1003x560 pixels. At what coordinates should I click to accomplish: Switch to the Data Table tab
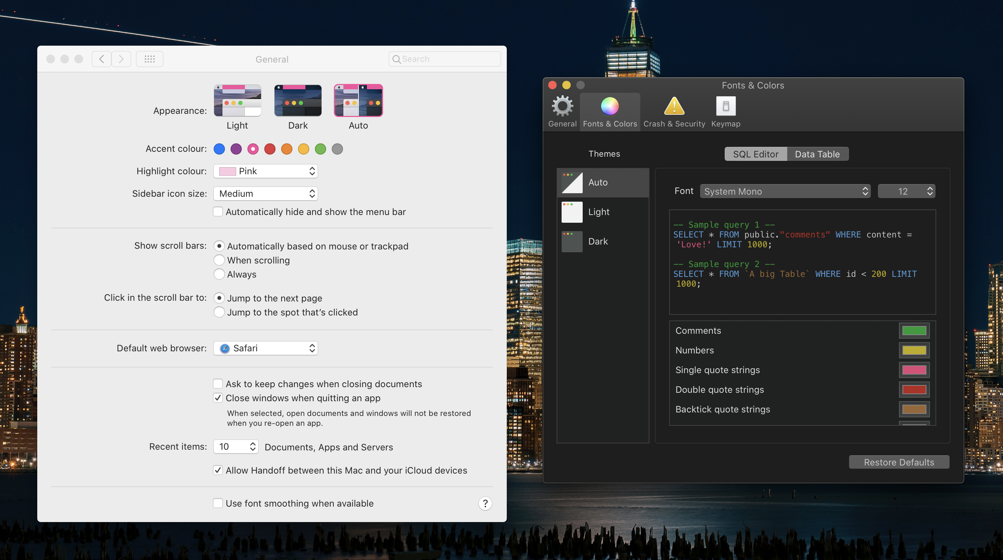(x=817, y=154)
